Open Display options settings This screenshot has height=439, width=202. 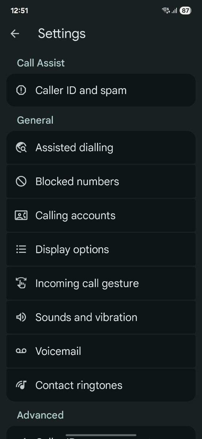tap(101, 249)
